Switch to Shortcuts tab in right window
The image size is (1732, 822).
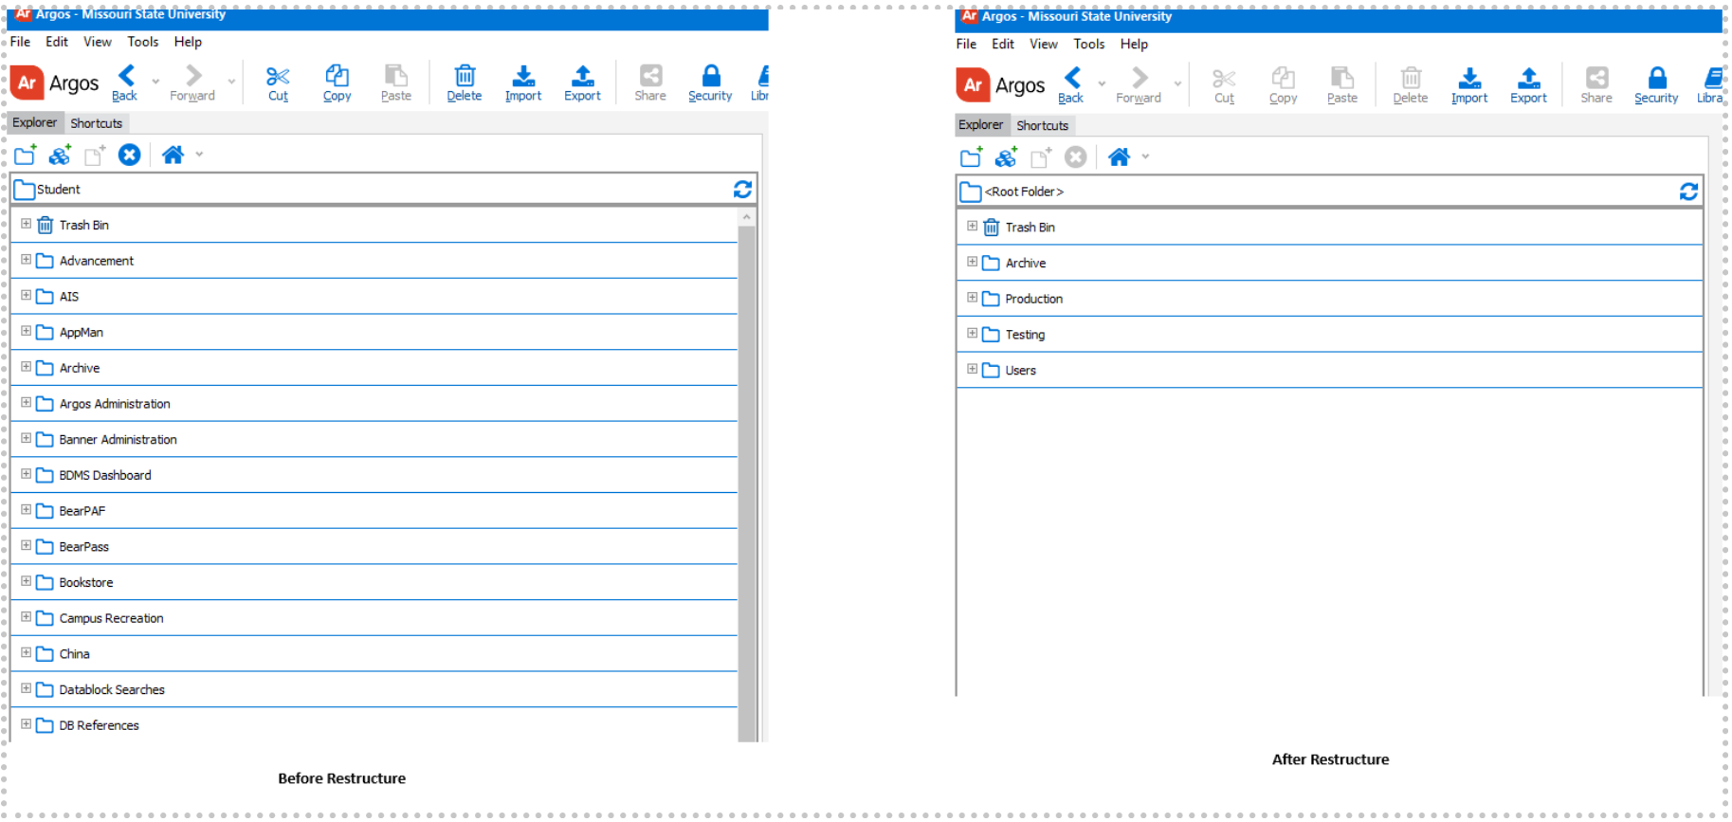1043,126
